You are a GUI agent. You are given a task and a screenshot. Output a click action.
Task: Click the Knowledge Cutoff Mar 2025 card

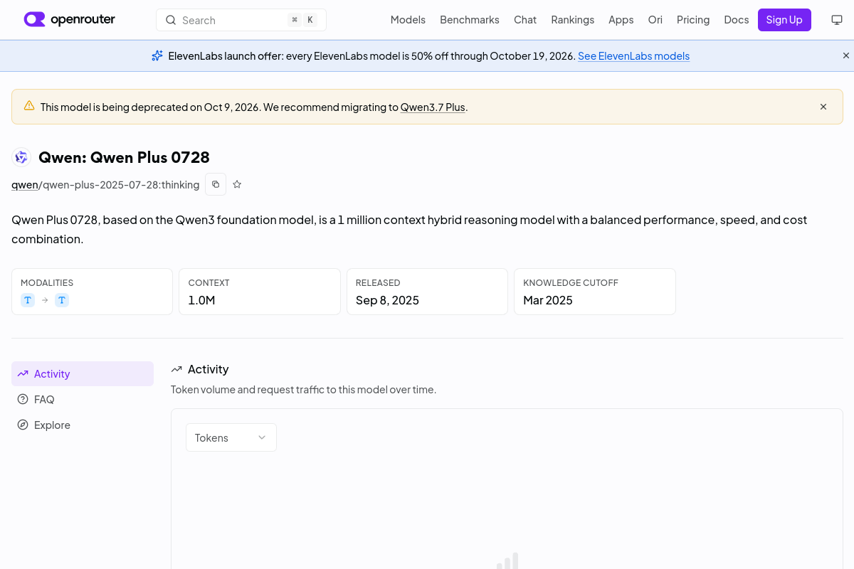595,292
